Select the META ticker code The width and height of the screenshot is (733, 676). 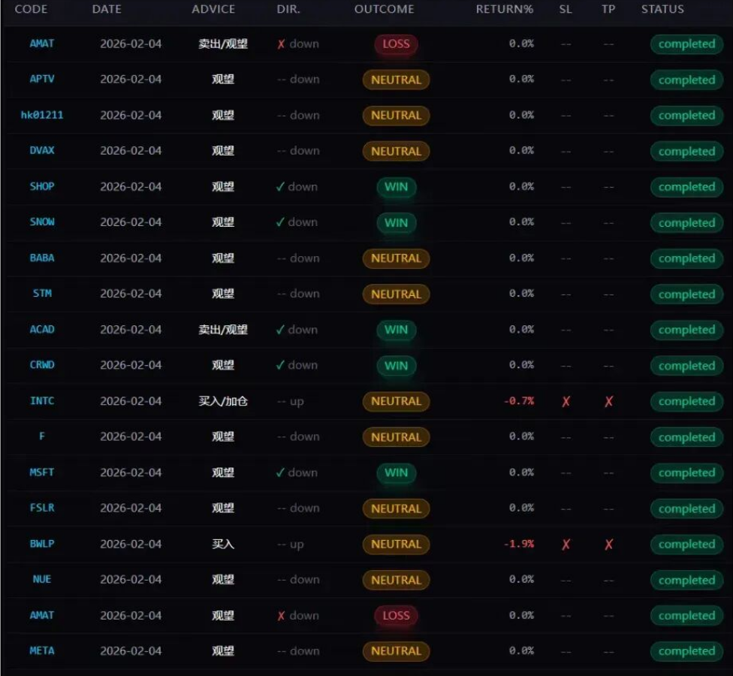[x=42, y=650]
